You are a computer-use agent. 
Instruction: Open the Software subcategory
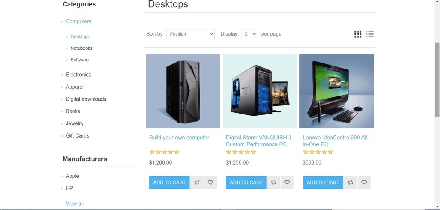pos(79,60)
